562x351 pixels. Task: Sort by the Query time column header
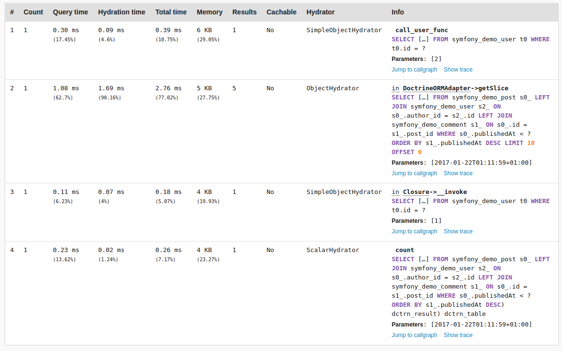point(70,12)
